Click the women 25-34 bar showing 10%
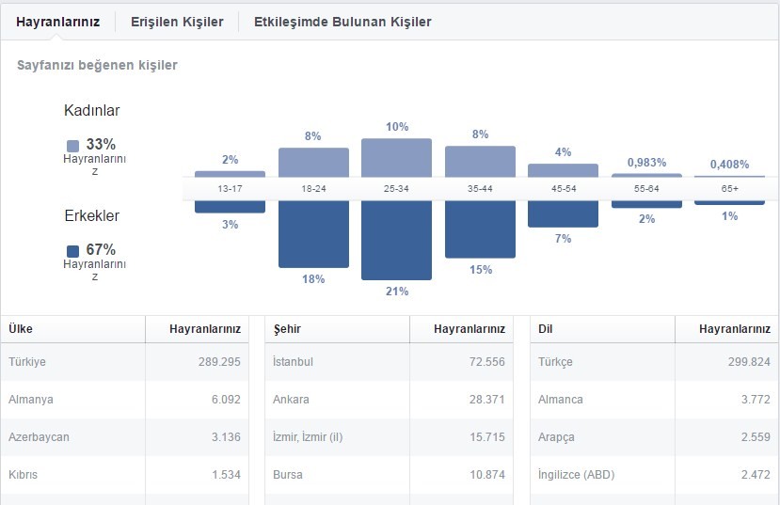The height and width of the screenshot is (505, 780). coord(396,158)
